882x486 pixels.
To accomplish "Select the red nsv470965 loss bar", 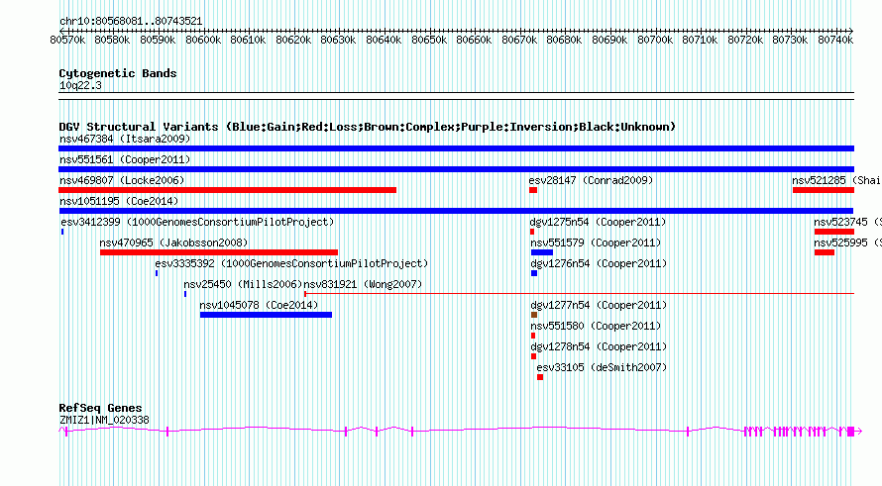I will [x=219, y=252].
